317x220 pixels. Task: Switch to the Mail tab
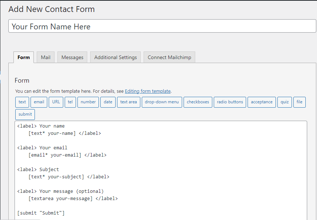tap(46, 57)
